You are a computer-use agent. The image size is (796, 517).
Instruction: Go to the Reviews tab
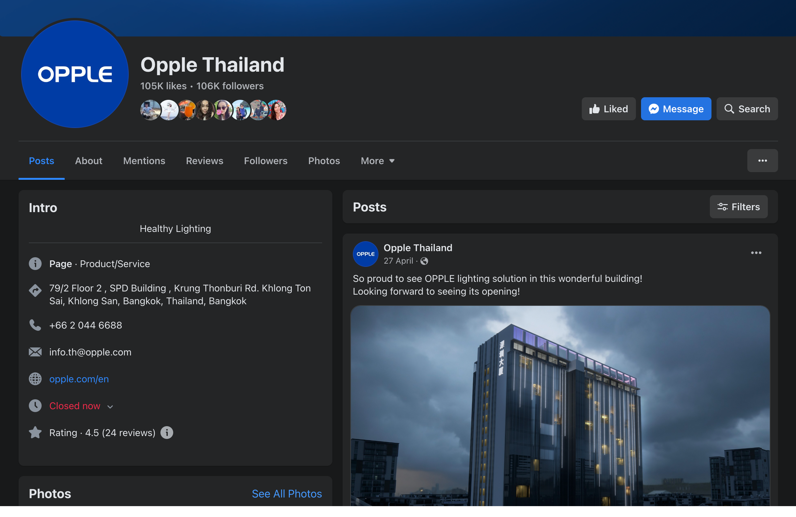pyautogui.click(x=204, y=161)
